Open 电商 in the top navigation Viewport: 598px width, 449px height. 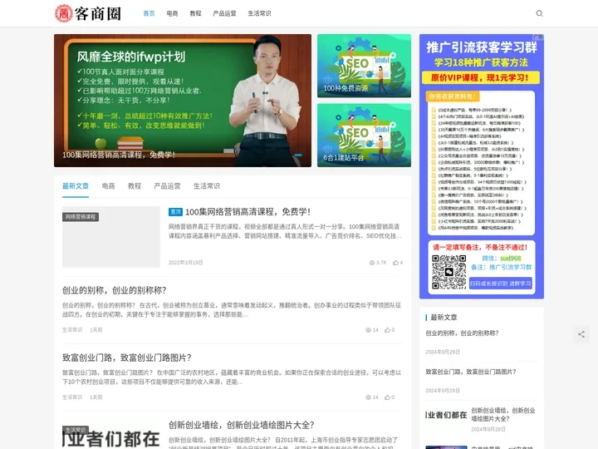click(173, 13)
